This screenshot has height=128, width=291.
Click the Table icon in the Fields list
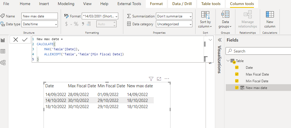click(233, 61)
